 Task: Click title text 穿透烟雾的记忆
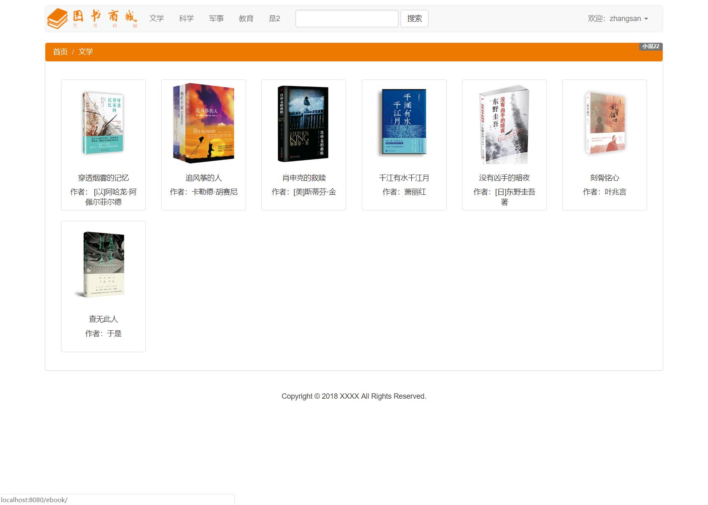click(x=103, y=178)
